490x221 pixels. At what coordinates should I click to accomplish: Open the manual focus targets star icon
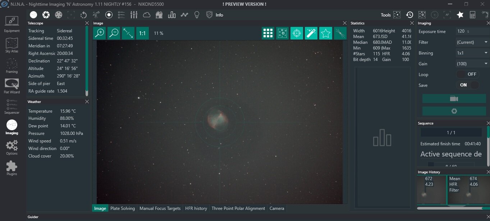click(460, 15)
